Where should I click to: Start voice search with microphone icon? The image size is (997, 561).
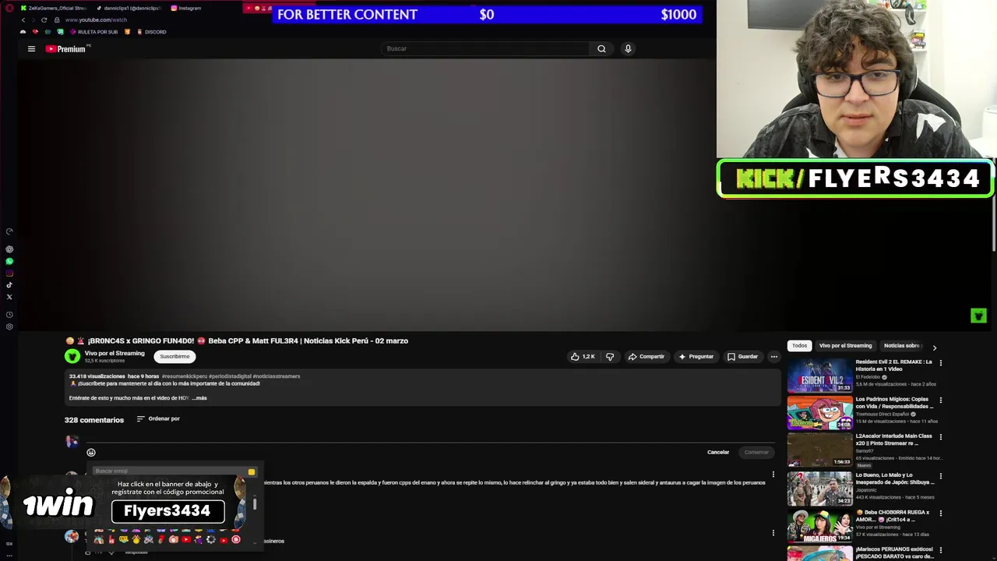coord(628,48)
